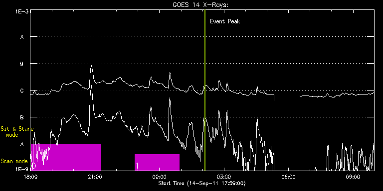The height and width of the screenshot is (191, 383).
Task: Select the magenta block labeled 0
Action: click(66, 157)
